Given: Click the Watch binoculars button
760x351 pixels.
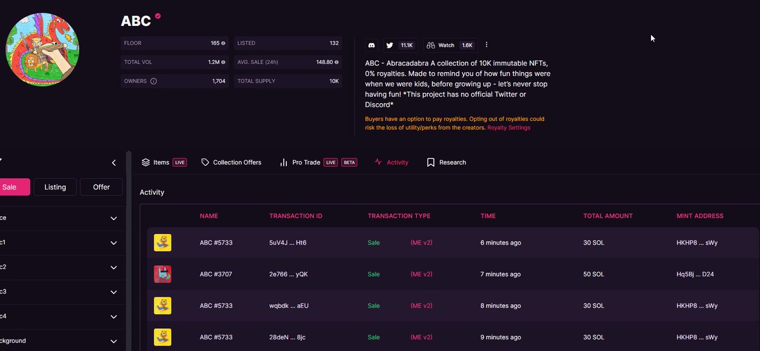Looking at the screenshot, I should pos(450,45).
